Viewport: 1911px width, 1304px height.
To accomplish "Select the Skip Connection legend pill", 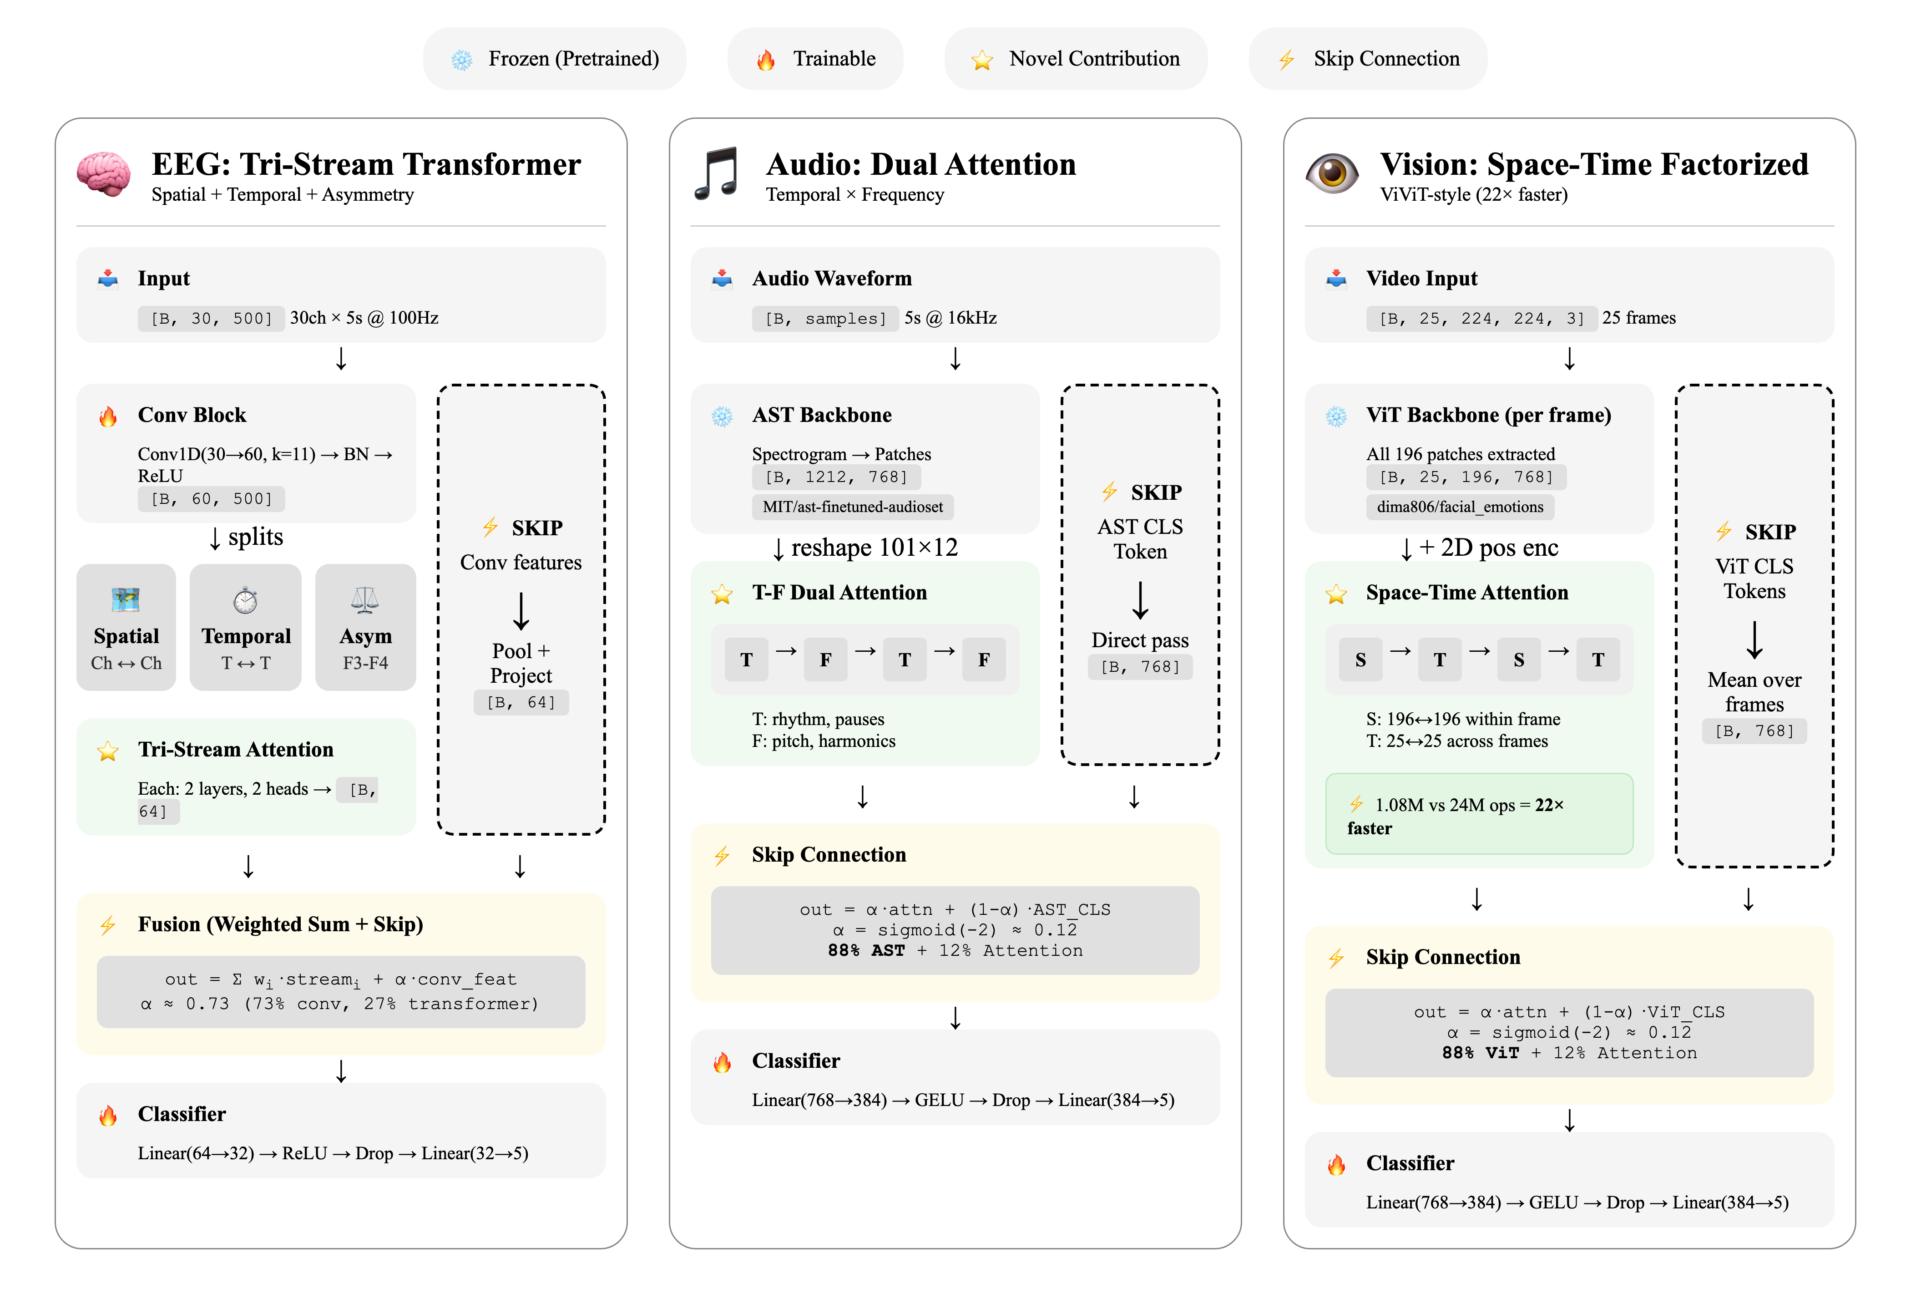I will point(1367,59).
